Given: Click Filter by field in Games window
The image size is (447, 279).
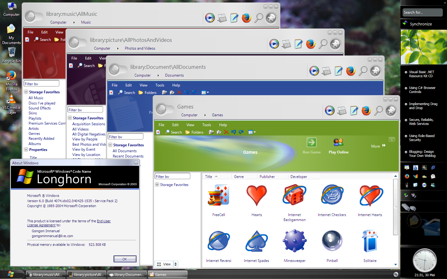Looking at the screenshot, I should pyautogui.click(x=172, y=176).
